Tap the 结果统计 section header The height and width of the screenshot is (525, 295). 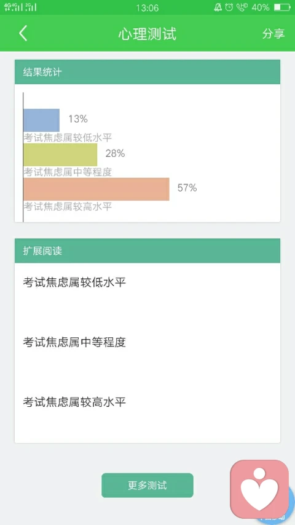[x=147, y=72]
